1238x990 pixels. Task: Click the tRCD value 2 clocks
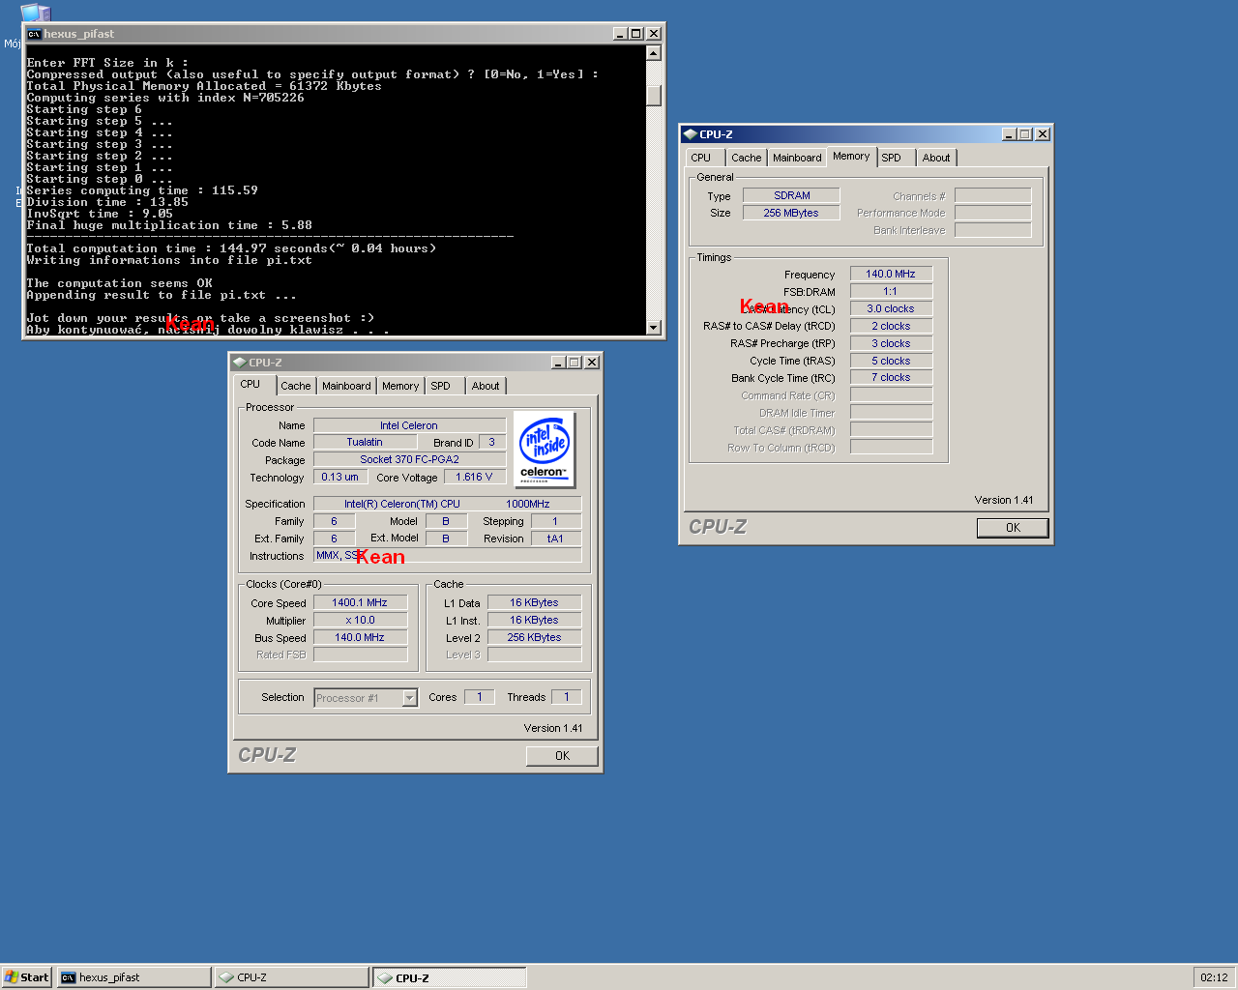pos(891,326)
